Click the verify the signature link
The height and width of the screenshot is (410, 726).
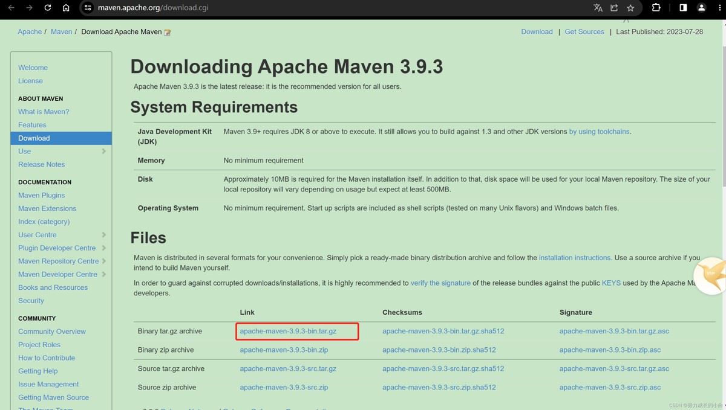[440, 283]
